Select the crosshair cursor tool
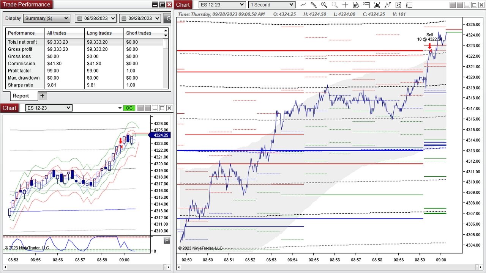This screenshot has height=273, width=486. (345, 5)
